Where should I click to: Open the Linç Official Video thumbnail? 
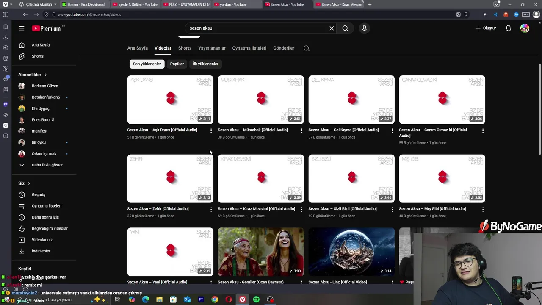point(351,252)
